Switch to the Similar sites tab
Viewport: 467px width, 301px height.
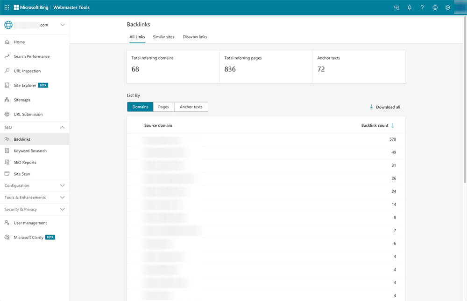click(x=163, y=37)
